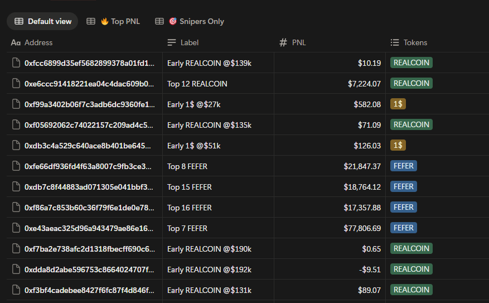Click PNL value $18,764.12
Image resolution: width=489 pixels, height=303 pixels.
coord(362,187)
